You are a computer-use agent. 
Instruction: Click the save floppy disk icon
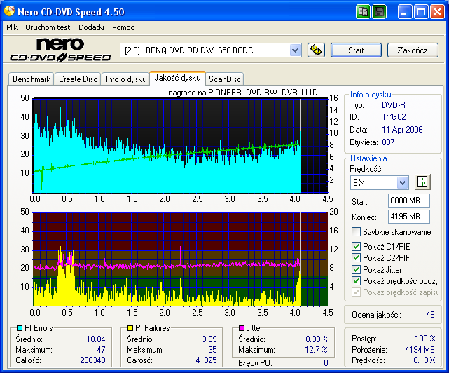(x=380, y=12)
